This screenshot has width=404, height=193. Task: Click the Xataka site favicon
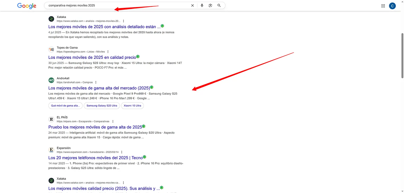tap(51, 19)
